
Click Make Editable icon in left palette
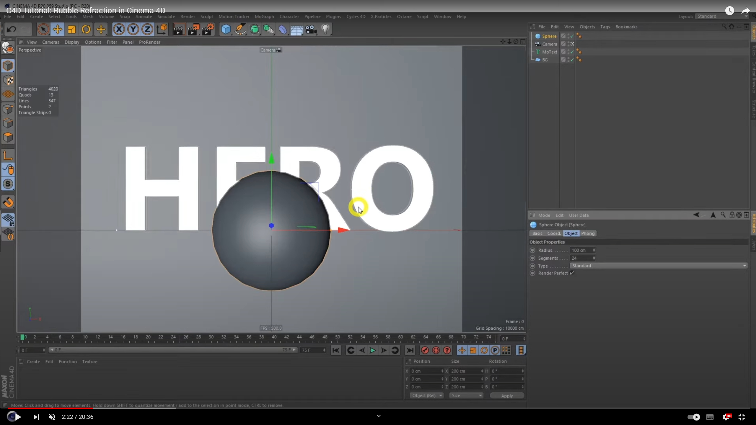(x=8, y=48)
